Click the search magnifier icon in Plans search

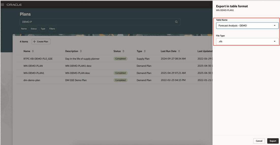[x=176, y=22]
